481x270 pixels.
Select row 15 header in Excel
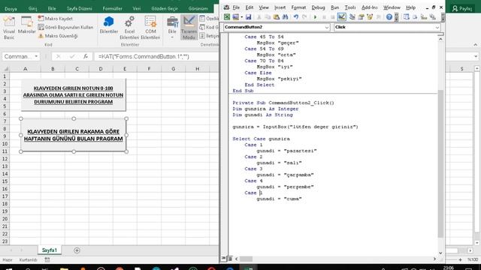[x=5, y=181]
